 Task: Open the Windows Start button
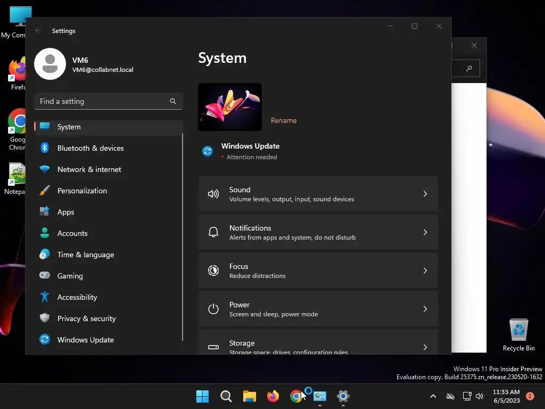(202, 396)
